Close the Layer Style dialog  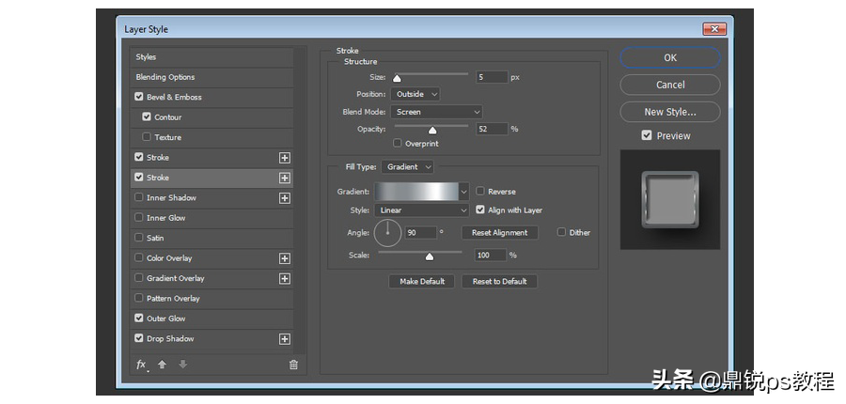(x=715, y=29)
